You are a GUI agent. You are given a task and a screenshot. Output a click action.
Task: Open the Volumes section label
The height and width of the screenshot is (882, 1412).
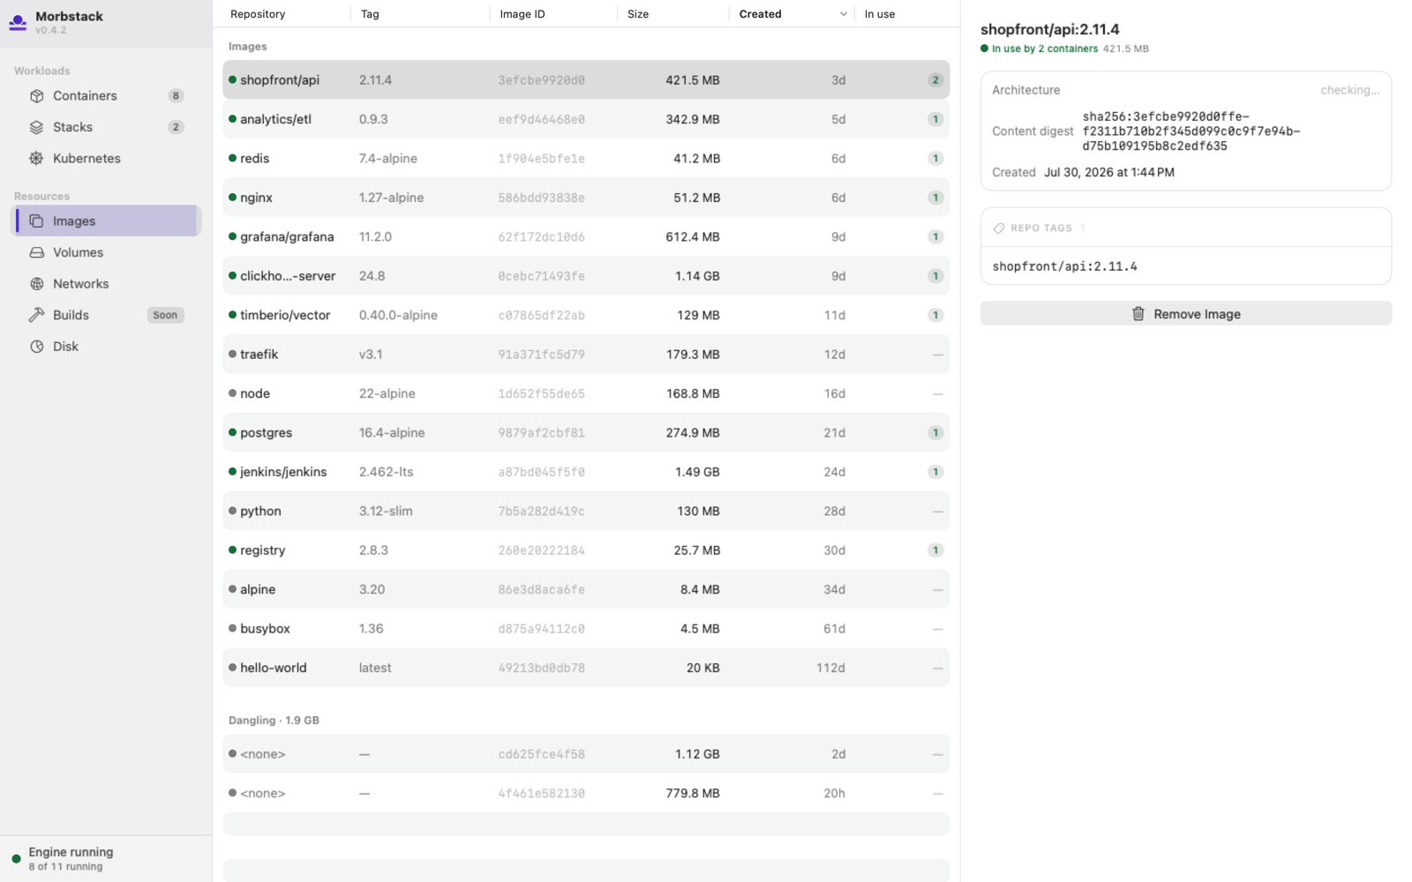pos(78,252)
